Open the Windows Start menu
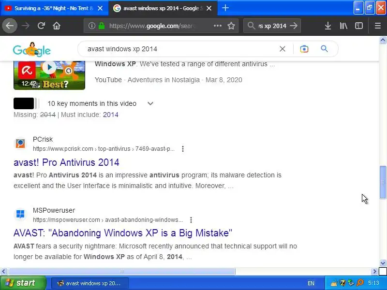This screenshot has width=387, height=290. pos(23,283)
